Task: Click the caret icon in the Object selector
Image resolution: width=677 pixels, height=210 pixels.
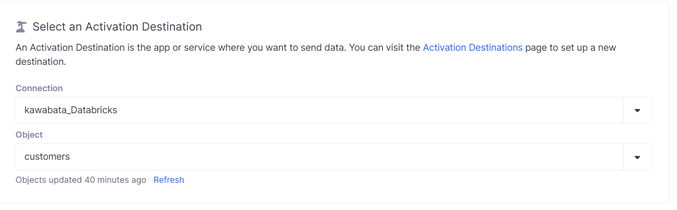Action: (637, 157)
